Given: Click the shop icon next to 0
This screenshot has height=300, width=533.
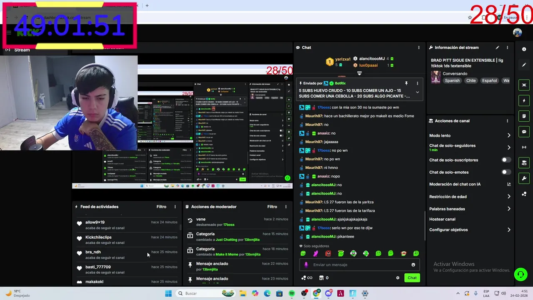Looking at the screenshot, I should tap(321, 278).
